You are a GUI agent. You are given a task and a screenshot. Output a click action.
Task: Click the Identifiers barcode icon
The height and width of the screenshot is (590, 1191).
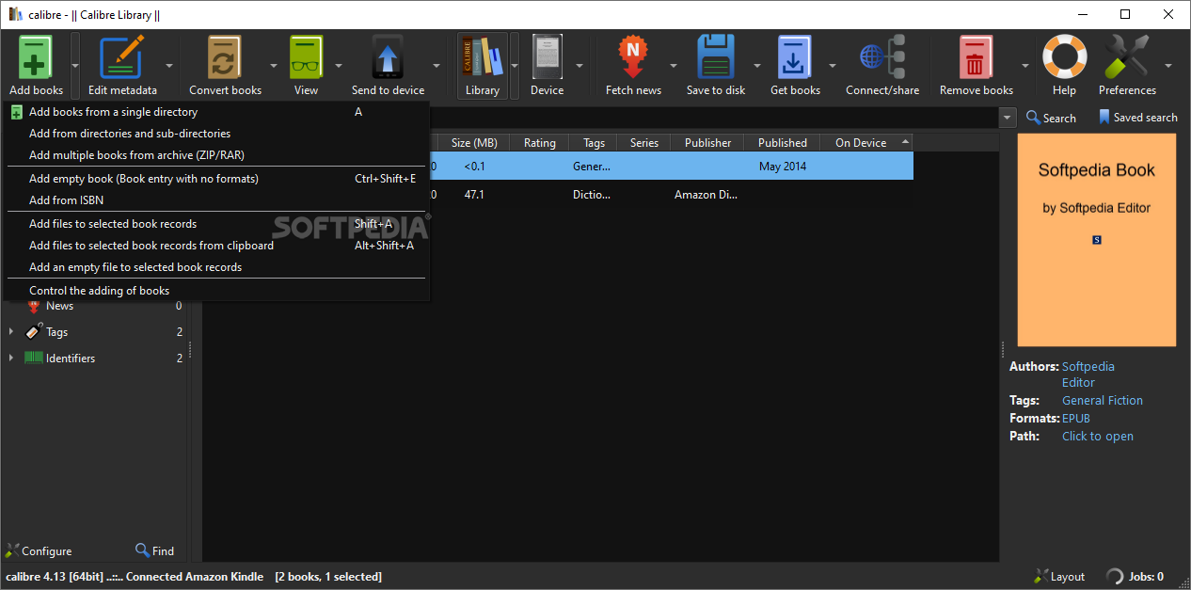(x=34, y=358)
